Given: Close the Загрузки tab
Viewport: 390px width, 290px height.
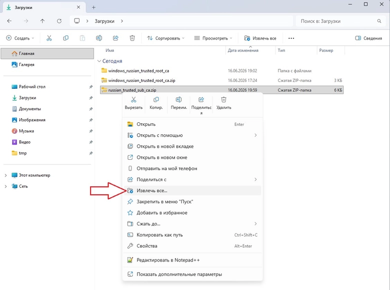Looking at the screenshot, I should click(78, 7).
